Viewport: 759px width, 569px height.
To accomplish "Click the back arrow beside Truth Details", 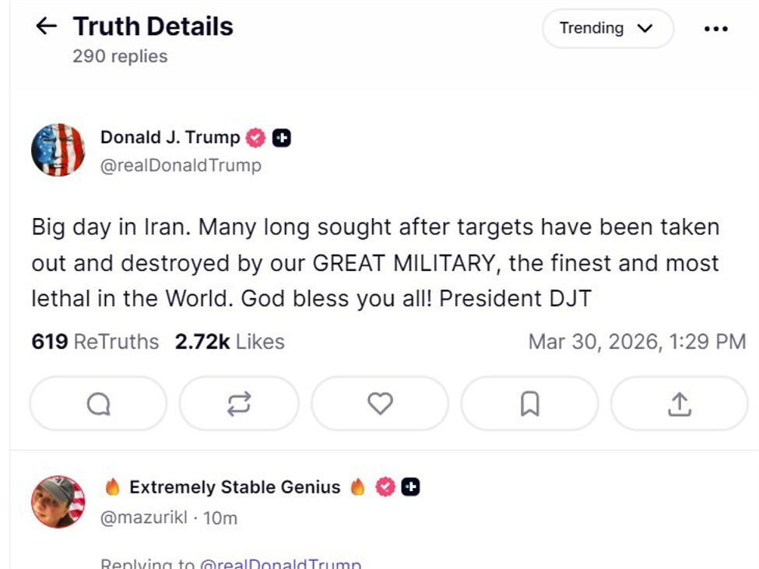I will pyautogui.click(x=47, y=26).
